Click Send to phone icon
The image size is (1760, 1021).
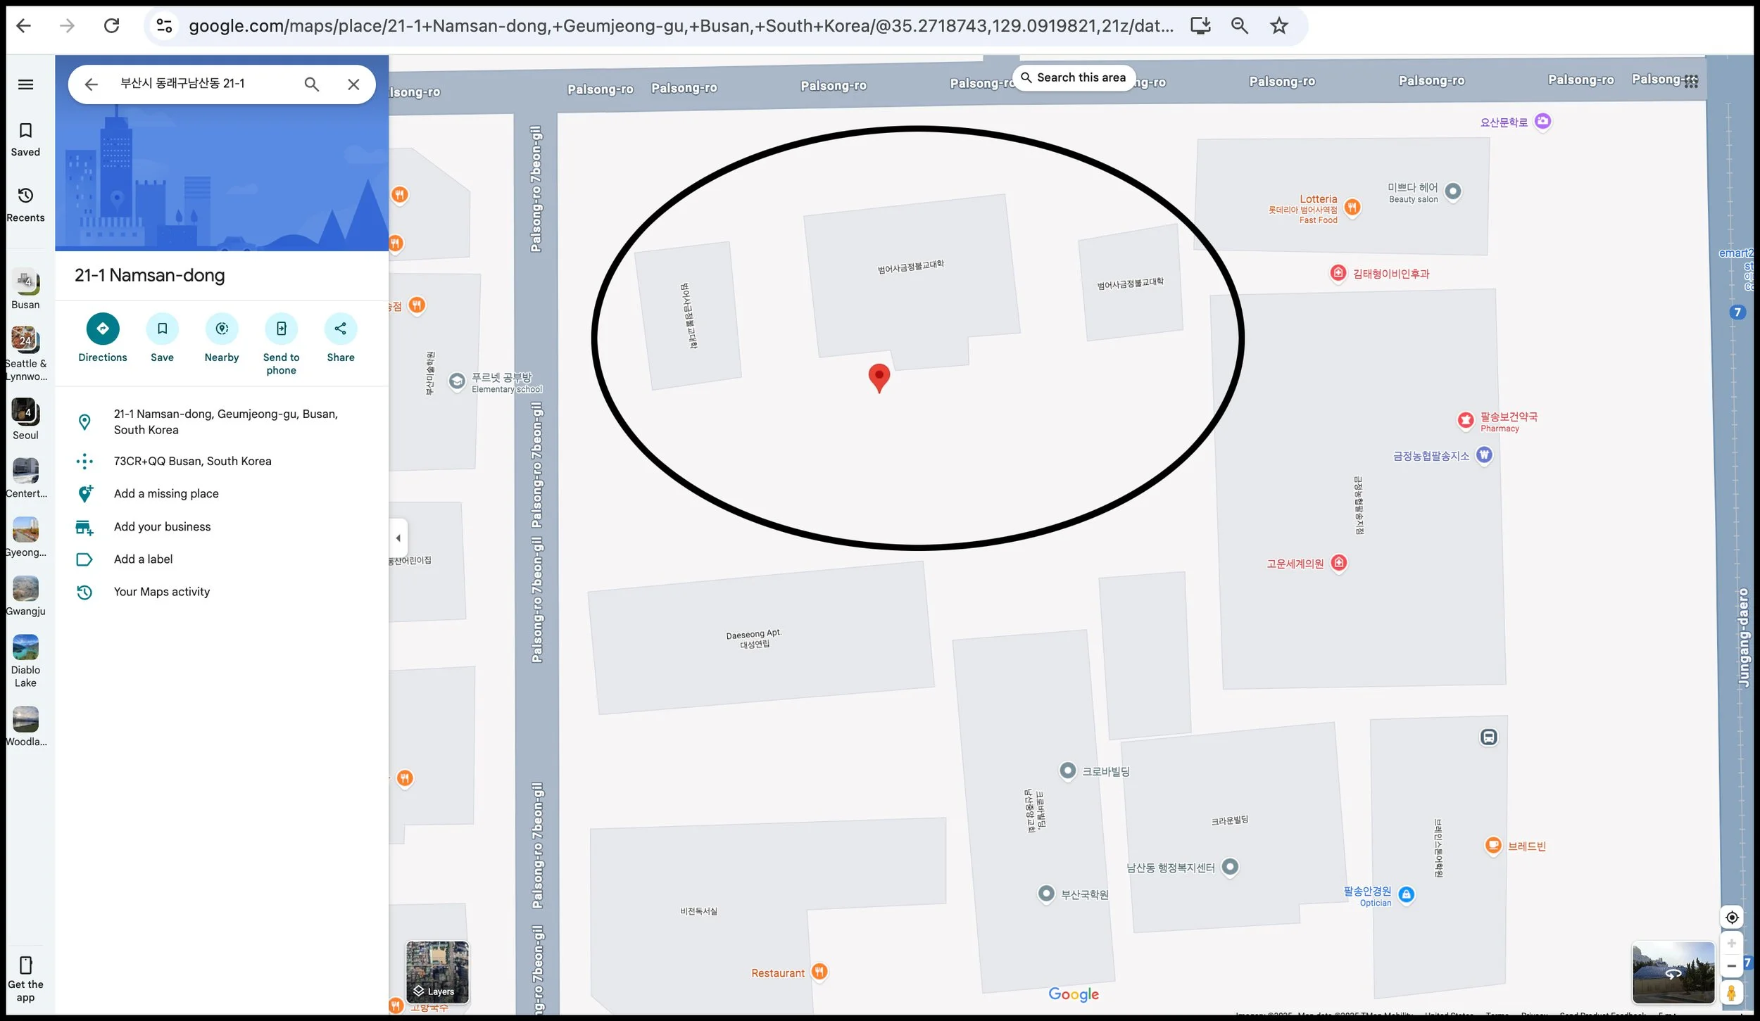coord(281,329)
